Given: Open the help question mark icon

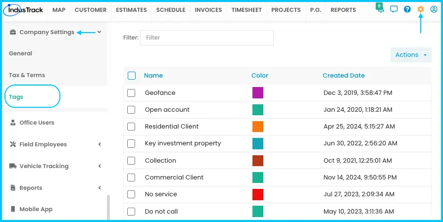Looking at the screenshot, I should pyautogui.click(x=407, y=9).
